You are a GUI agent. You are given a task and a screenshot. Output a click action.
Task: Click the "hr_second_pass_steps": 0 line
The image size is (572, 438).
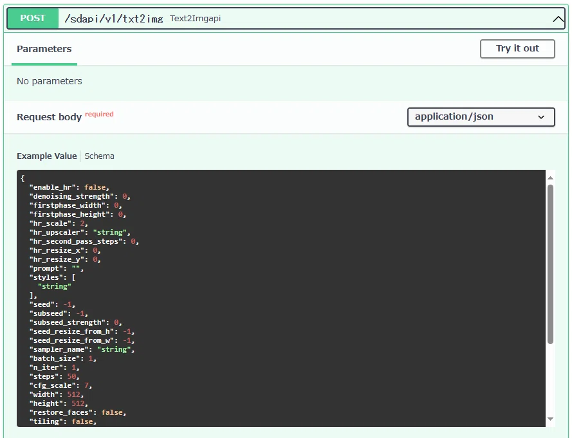pyautogui.click(x=84, y=241)
